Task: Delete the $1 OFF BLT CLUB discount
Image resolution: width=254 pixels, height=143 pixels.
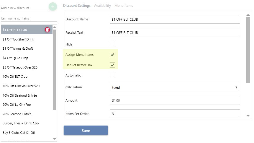Action: [47, 30]
